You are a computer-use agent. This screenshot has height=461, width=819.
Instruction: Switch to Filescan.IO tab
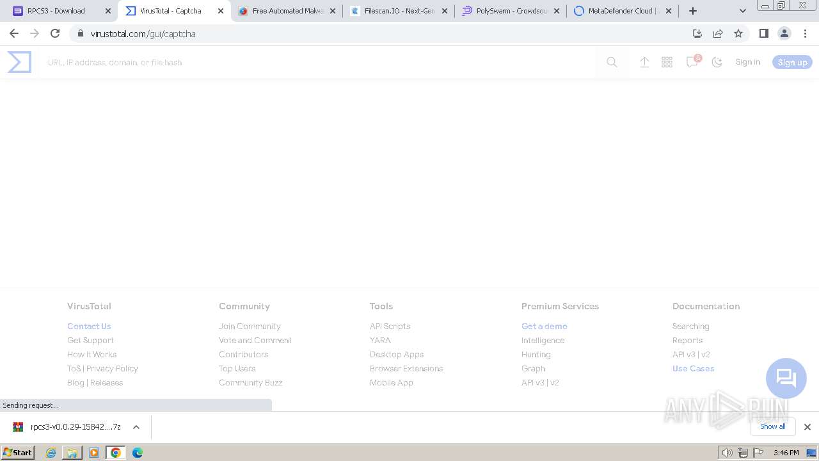click(399, 11)
